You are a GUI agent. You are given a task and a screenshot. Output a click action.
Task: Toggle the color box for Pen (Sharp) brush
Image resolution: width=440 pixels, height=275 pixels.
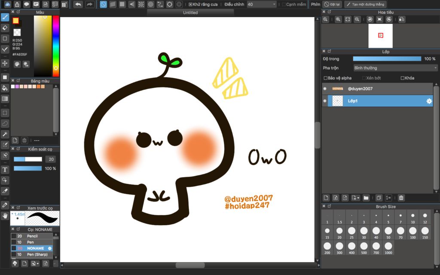tap(13, 254)
